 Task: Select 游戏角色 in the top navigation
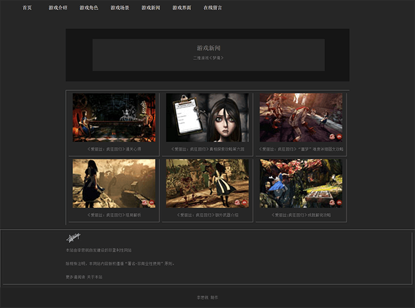(x=89, y=8)
